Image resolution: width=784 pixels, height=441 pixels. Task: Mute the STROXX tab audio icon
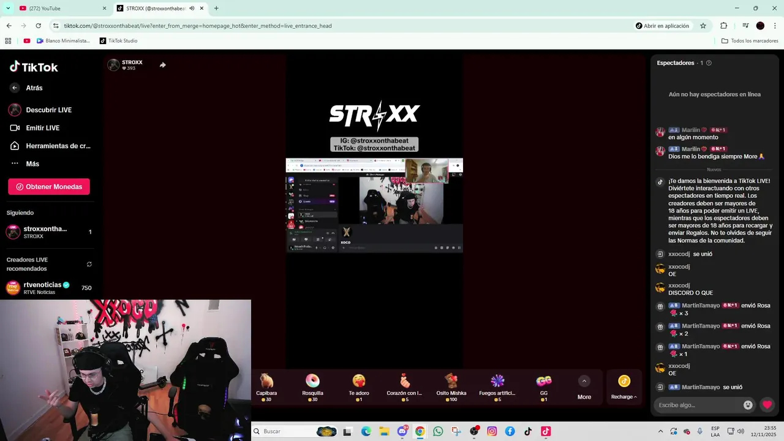pyautogui.click(x=192, y=9)
